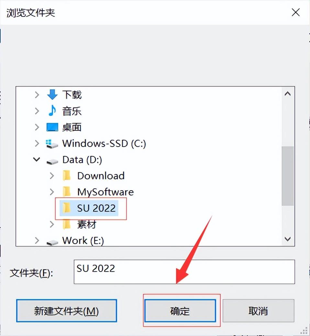Confirm with the 确定 button
Viewport: 310px width, 336px height.
pyautogui.click(x=180, y=311)
